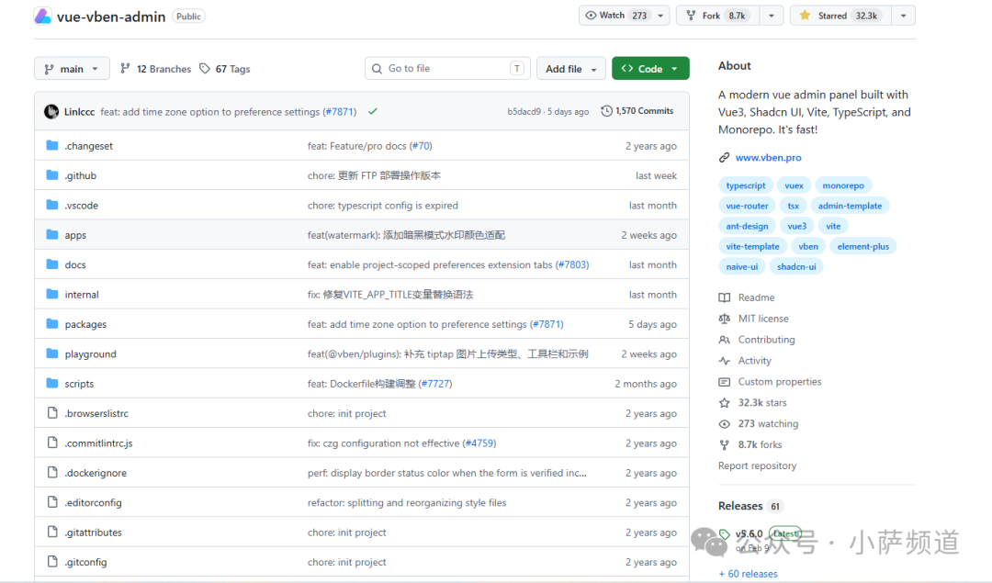This screenshot has height=583, width=992.
Task: Click the Report repository link
Action: coord(757,465)
